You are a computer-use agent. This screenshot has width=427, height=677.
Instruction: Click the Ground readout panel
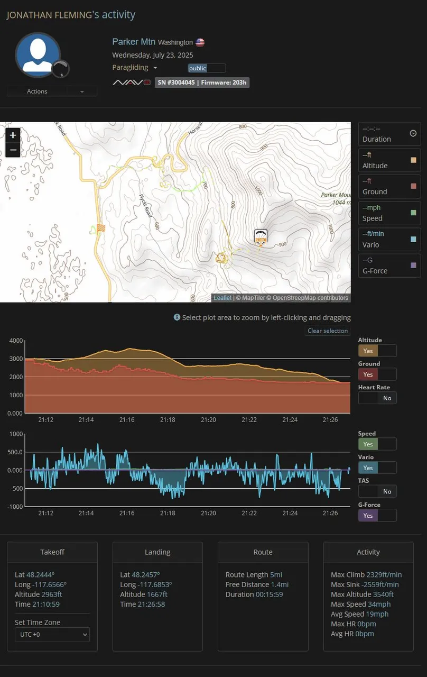389,187
